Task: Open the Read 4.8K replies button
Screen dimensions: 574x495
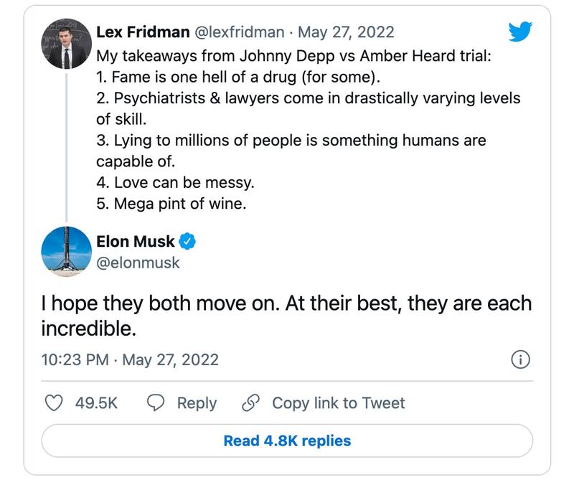Action: click(287, 440)
